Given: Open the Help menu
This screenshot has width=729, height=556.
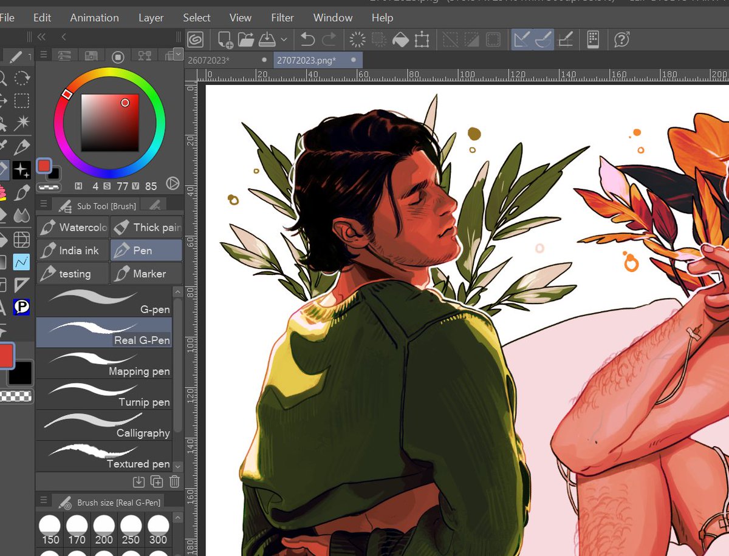Looking at the screenshot, I should tap(382, 18).
